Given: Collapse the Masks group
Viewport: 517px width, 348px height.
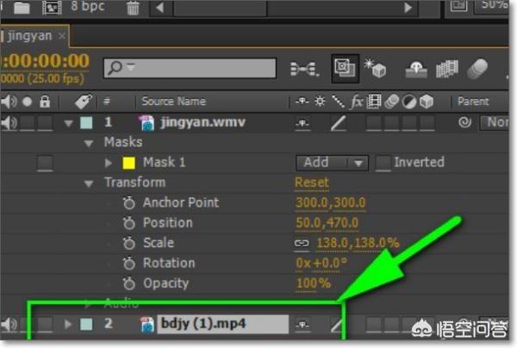Looking at the screenshot, I should click(89, 143).
